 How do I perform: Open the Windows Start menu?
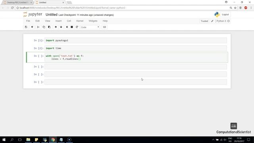pos(4,139)
